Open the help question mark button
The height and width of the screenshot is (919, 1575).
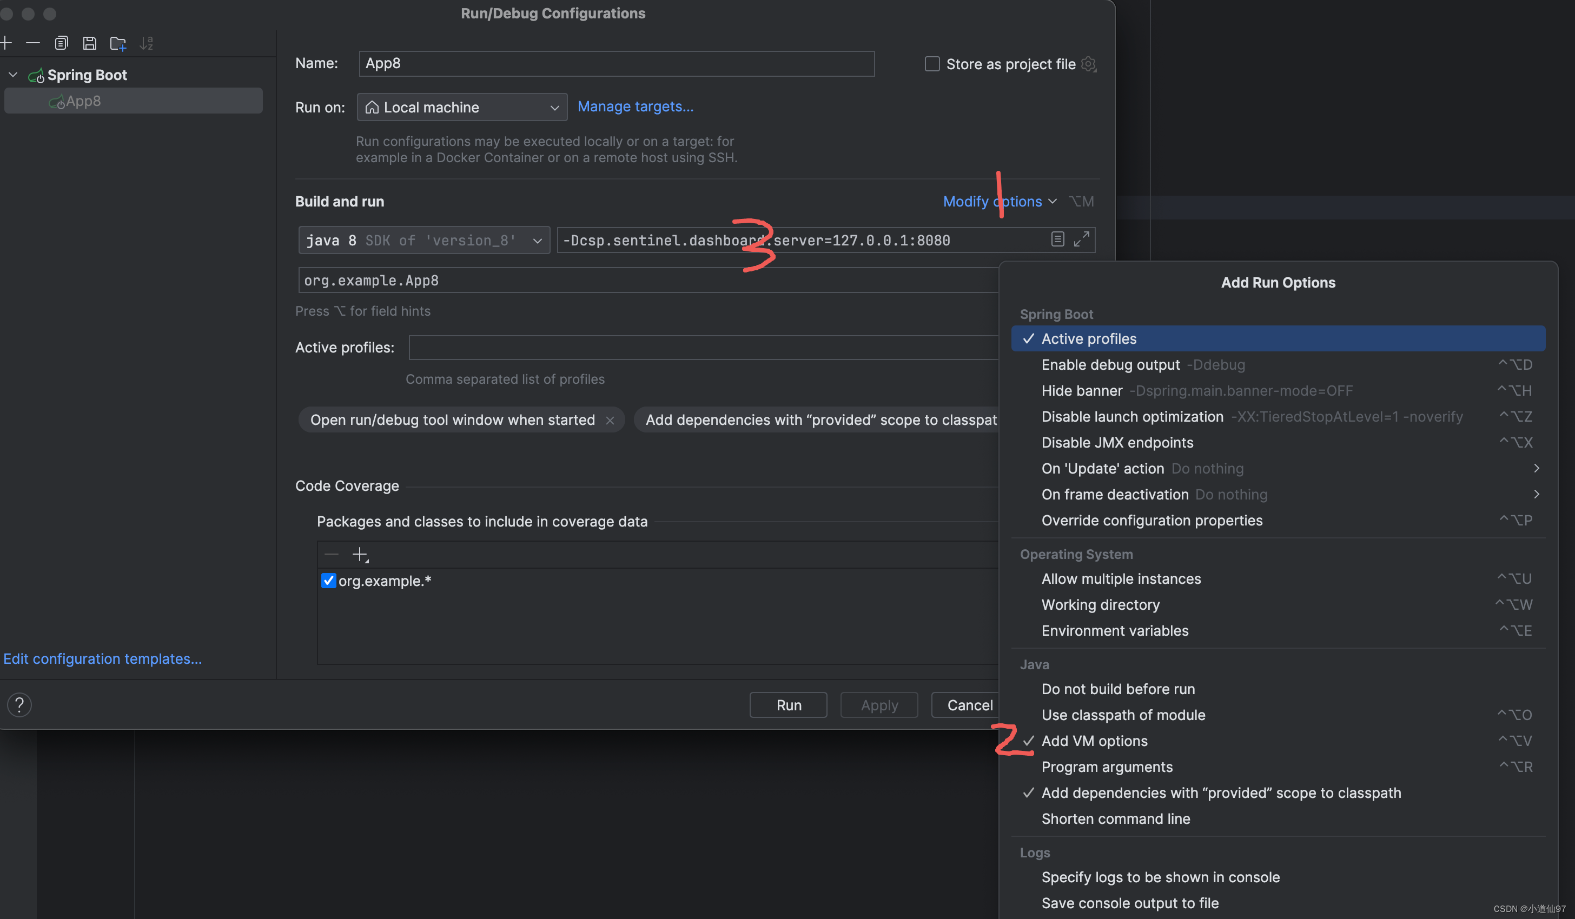click(x=19, y=705)
